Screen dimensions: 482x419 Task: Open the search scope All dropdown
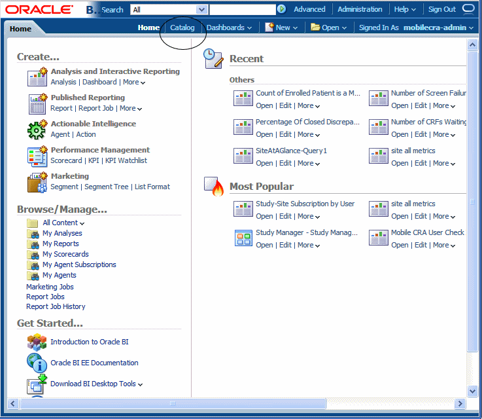[x=201, y=10]
